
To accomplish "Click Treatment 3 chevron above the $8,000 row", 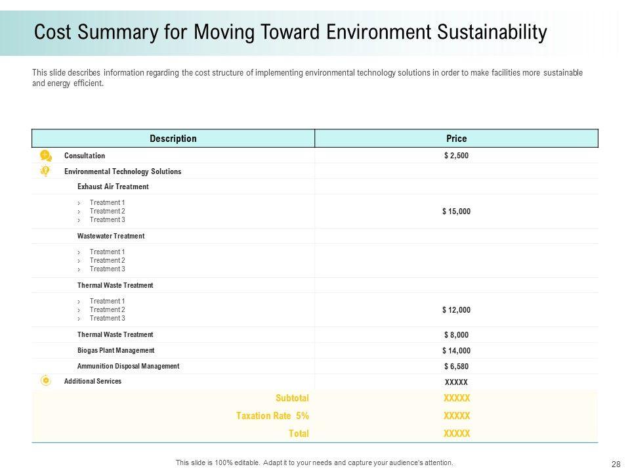I will pos(78,319).
